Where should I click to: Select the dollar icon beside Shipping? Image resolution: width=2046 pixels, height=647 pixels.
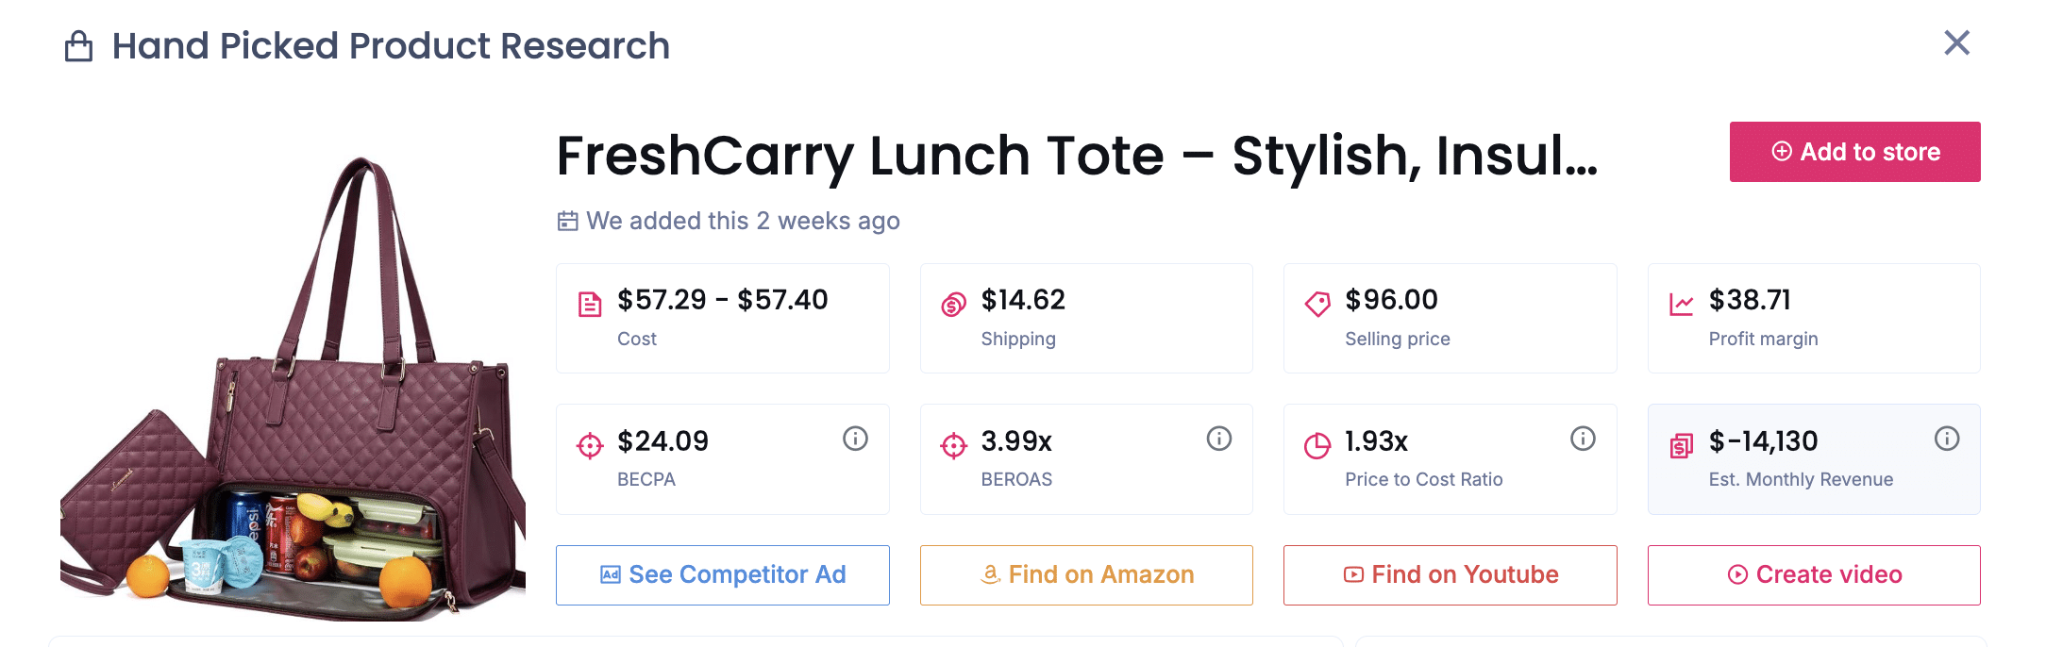pyautogui.click(x=953, y=303)
